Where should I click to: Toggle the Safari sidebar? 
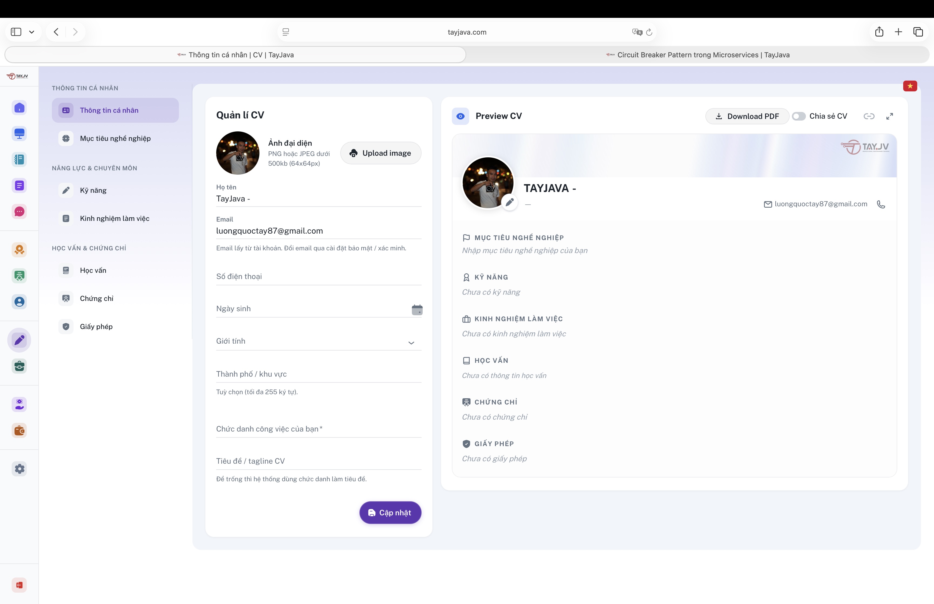[16, 32]
